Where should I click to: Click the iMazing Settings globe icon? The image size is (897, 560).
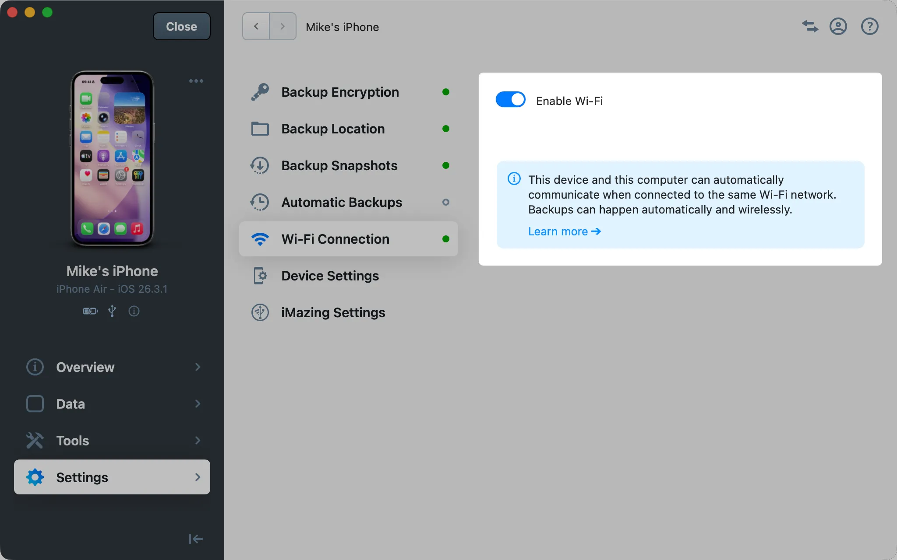point(260,312)
